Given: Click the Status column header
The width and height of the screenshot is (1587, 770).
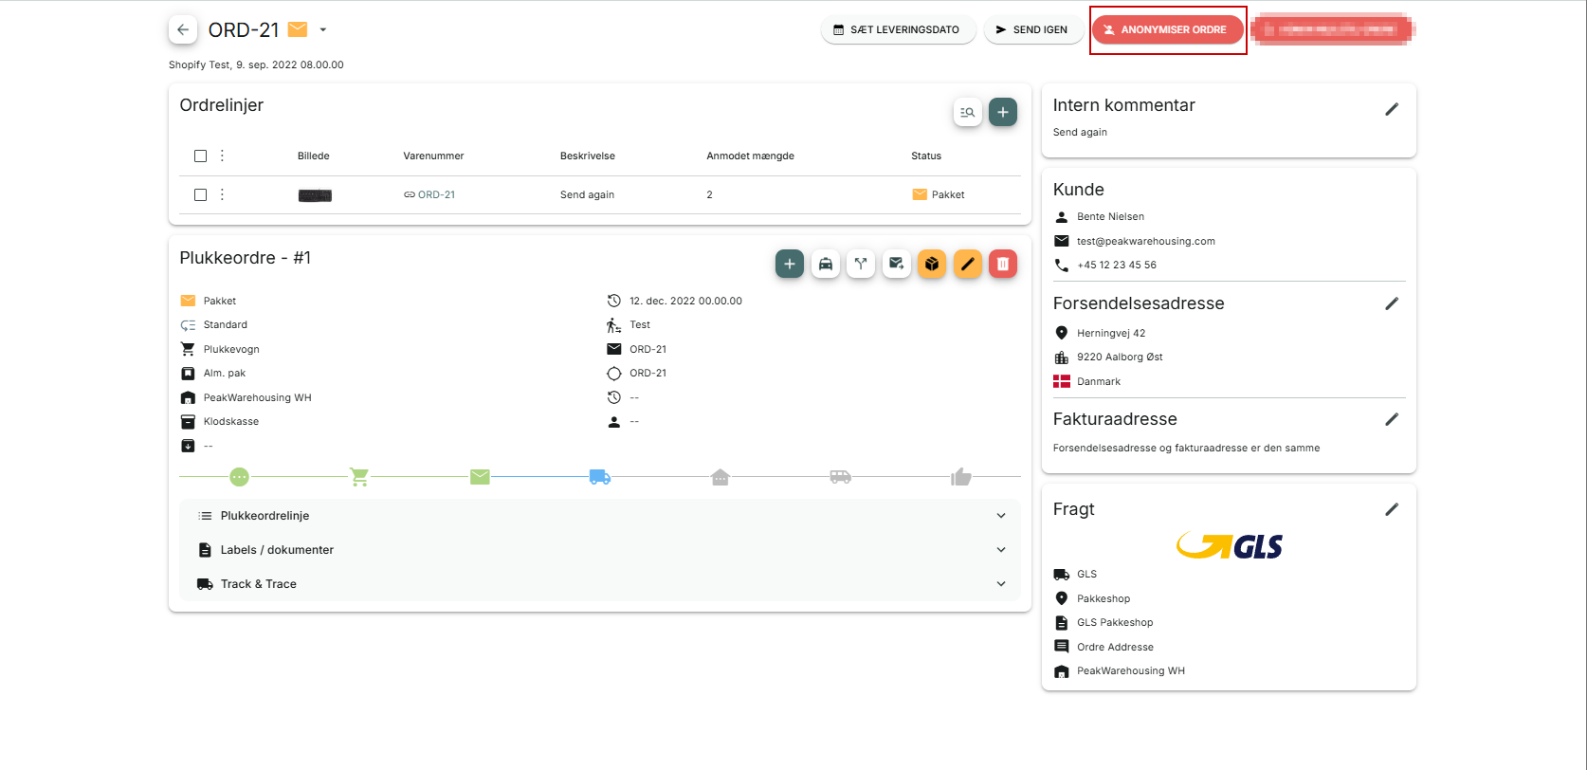Looking at the screenshot, I should coord(926,156).
